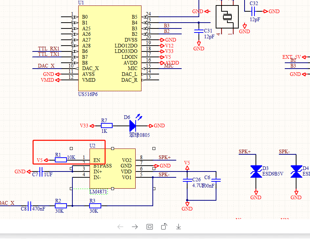This screenshot has width=310, height=239.
Task: Click the EN pin on U2
Action: 97,160
